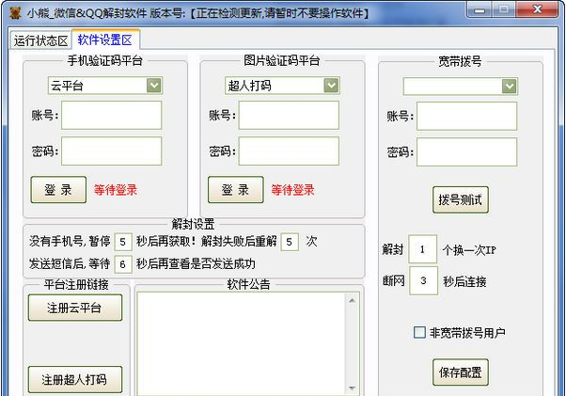Click the 断网 seconds value field
This screenshot has width=566, height=396.
coord(423,281)
